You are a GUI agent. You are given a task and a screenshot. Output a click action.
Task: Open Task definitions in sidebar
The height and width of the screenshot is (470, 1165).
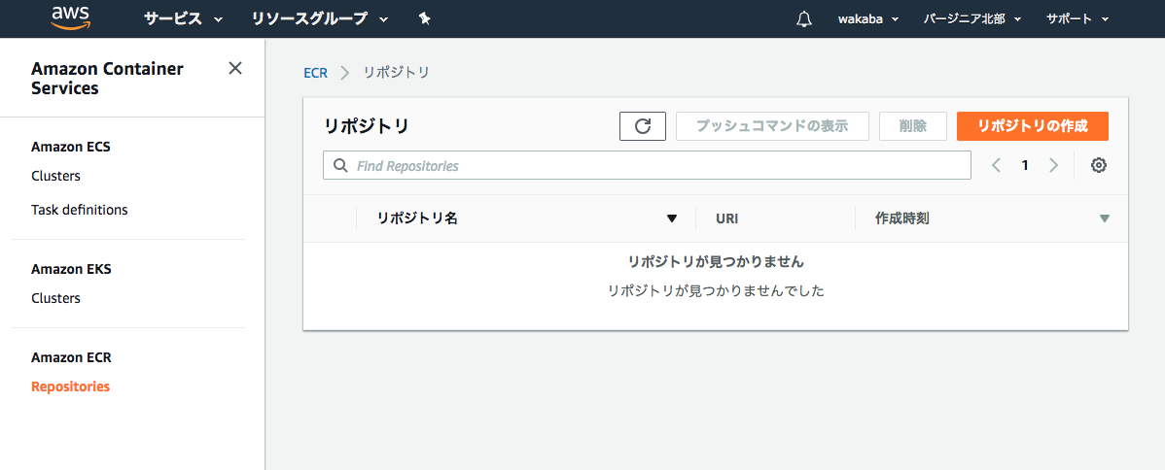tap(80, 210)
